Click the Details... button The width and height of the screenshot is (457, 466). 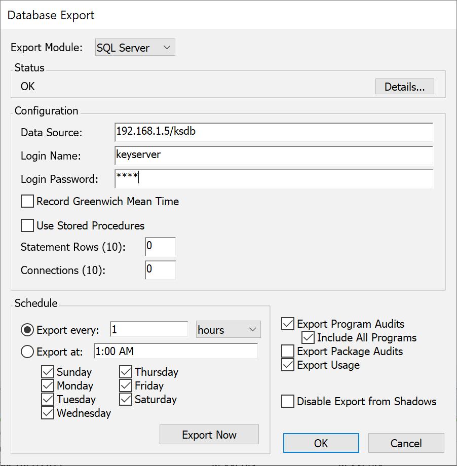[x=404, y=87]
